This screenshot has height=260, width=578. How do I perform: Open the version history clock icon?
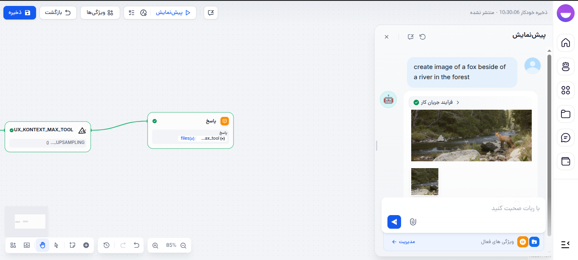click(107, 245)
